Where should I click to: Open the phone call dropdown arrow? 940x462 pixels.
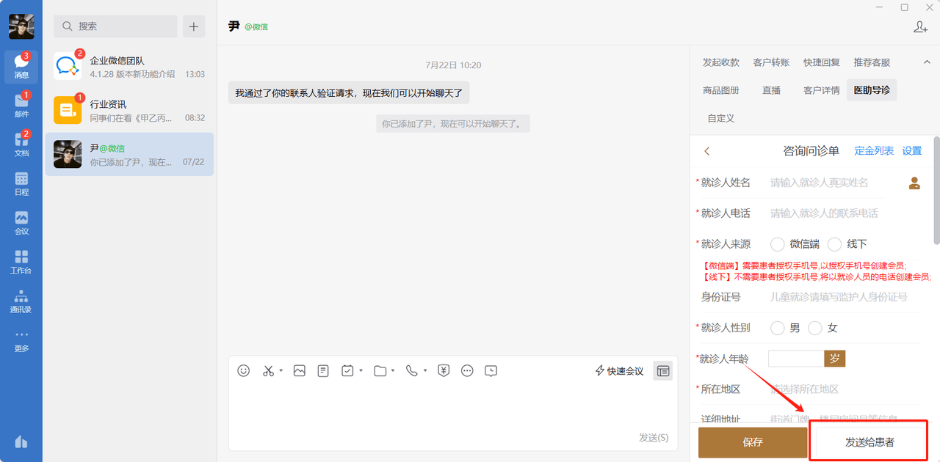(x=425, y=372)
